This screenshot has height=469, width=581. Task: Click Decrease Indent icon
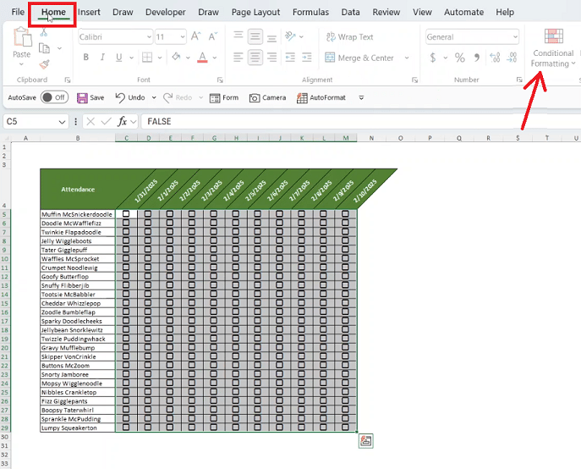(x=290, y=57)
